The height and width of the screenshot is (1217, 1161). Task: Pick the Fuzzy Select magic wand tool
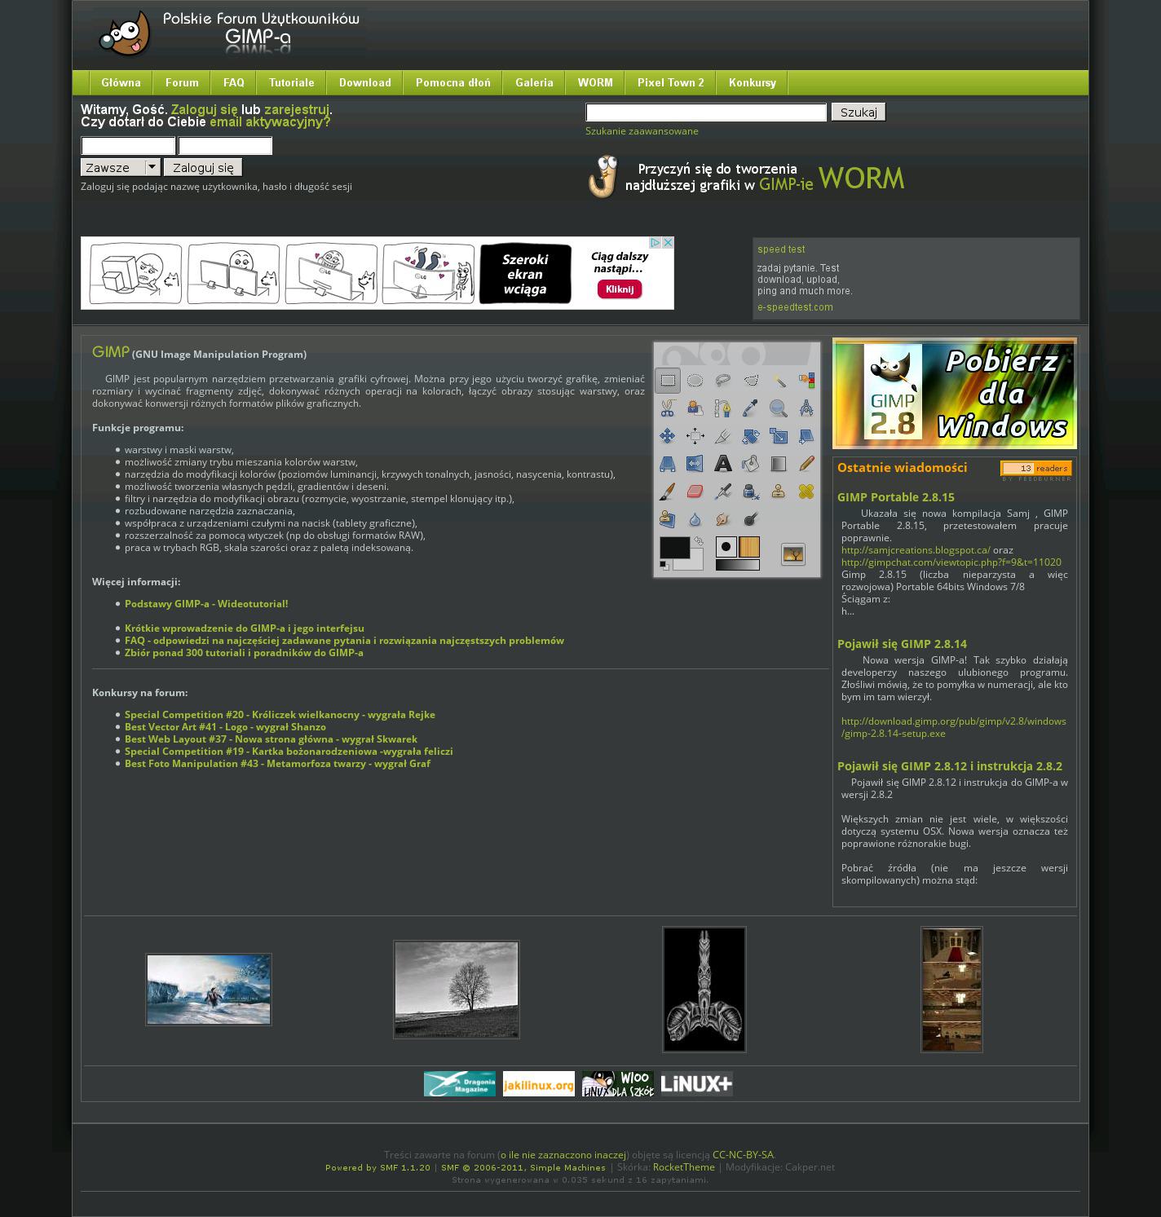click(779, 381)
